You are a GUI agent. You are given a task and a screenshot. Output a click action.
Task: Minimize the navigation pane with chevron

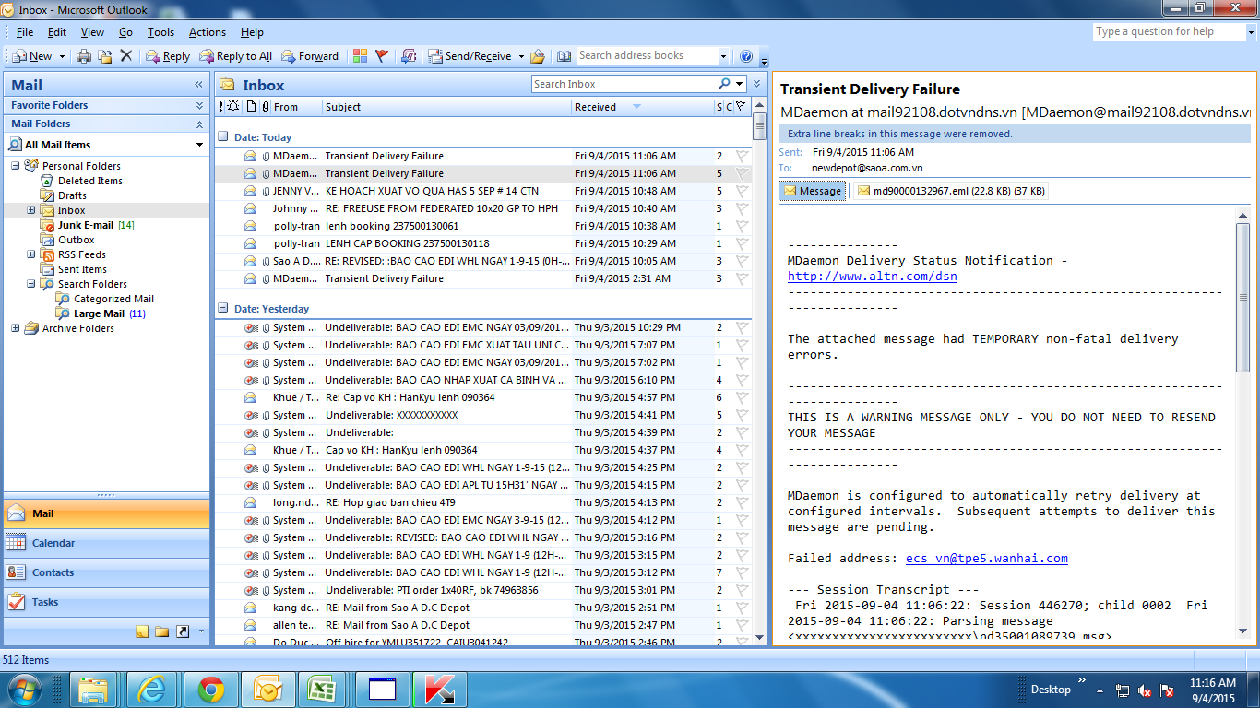click(x=198, y=85)
